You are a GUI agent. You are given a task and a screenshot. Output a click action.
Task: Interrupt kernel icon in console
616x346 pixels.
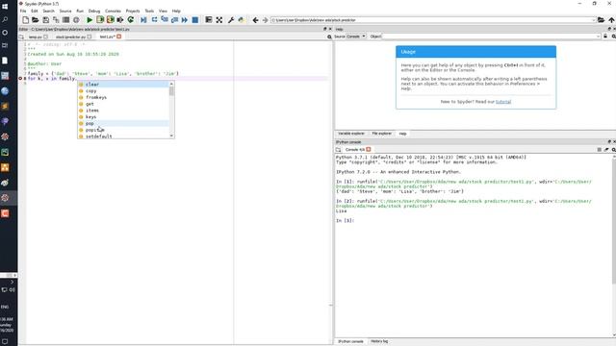tap(599, 150)
